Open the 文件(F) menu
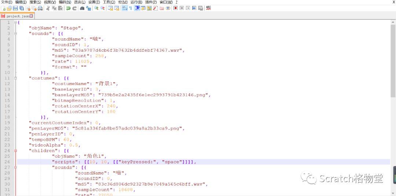 pos(7,2)
